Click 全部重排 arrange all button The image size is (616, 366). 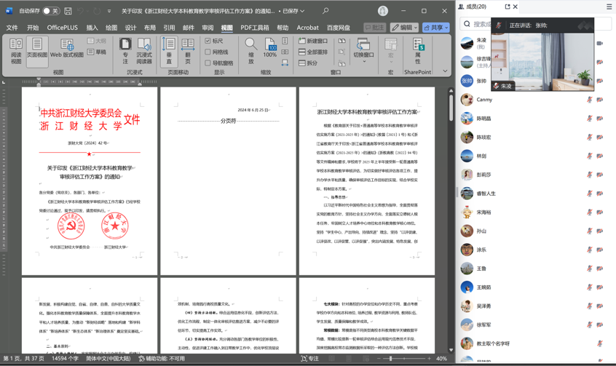pyautogui.click(x=313, y=52)
